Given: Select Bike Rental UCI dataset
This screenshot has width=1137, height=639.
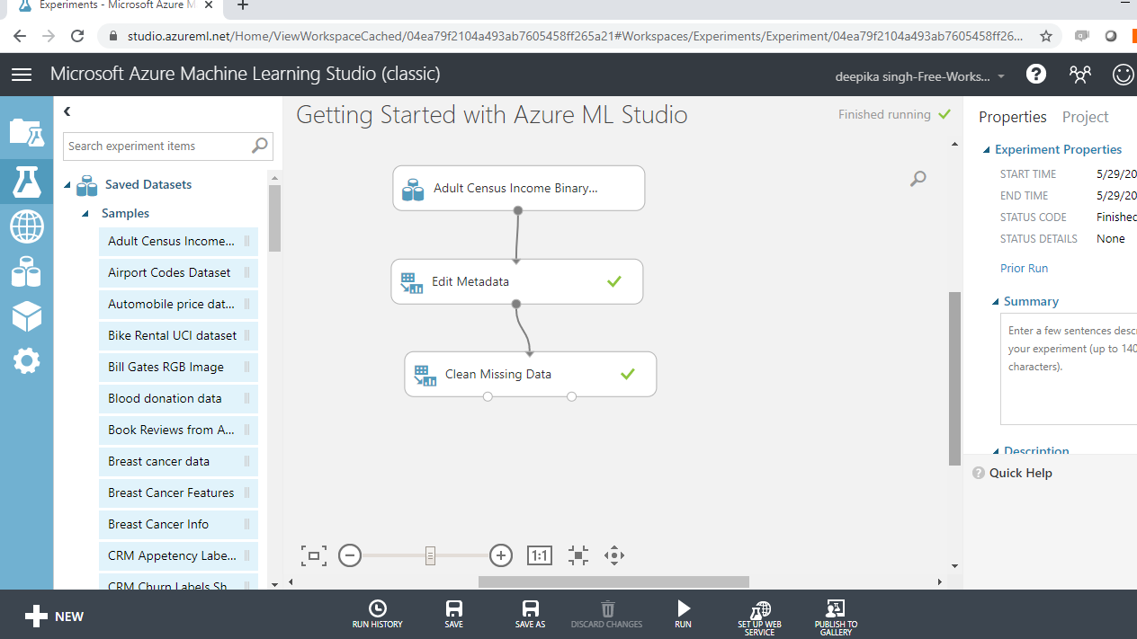Looking at the screenshot, I should pyautogui.click(x=178, y=335).
